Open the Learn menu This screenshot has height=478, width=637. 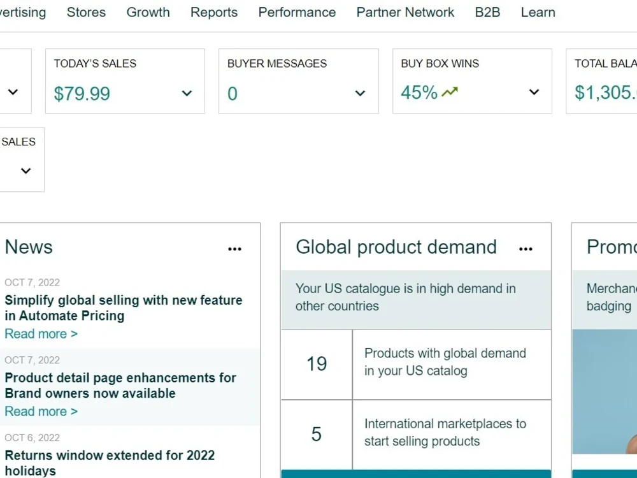tap(538, 12)
